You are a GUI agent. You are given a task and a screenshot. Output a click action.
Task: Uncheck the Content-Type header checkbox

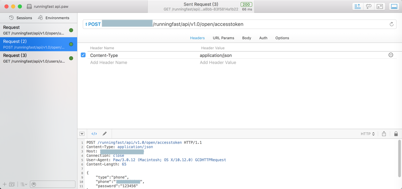point(83,55)
